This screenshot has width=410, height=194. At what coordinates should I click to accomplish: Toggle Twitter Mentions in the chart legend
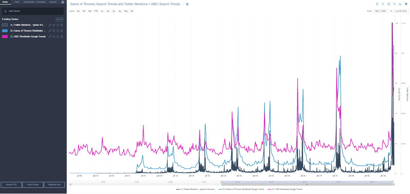click(196, 189)
